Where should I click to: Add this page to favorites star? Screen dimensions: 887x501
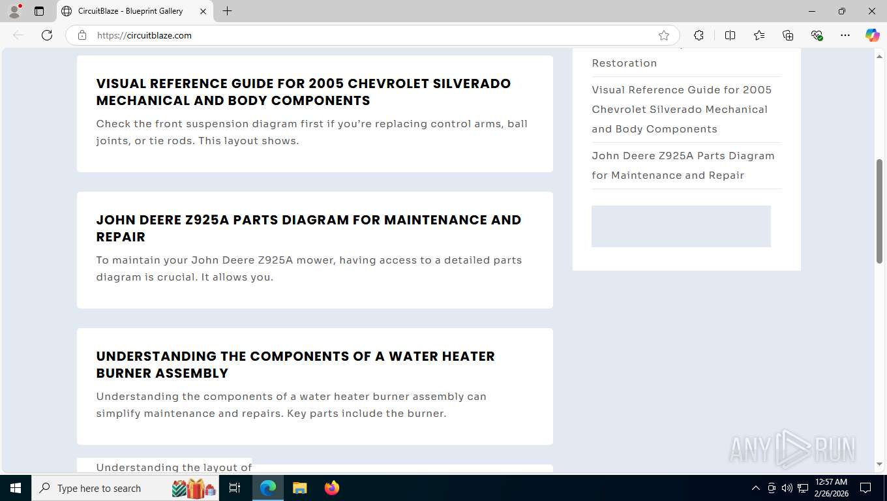(664, 35)
